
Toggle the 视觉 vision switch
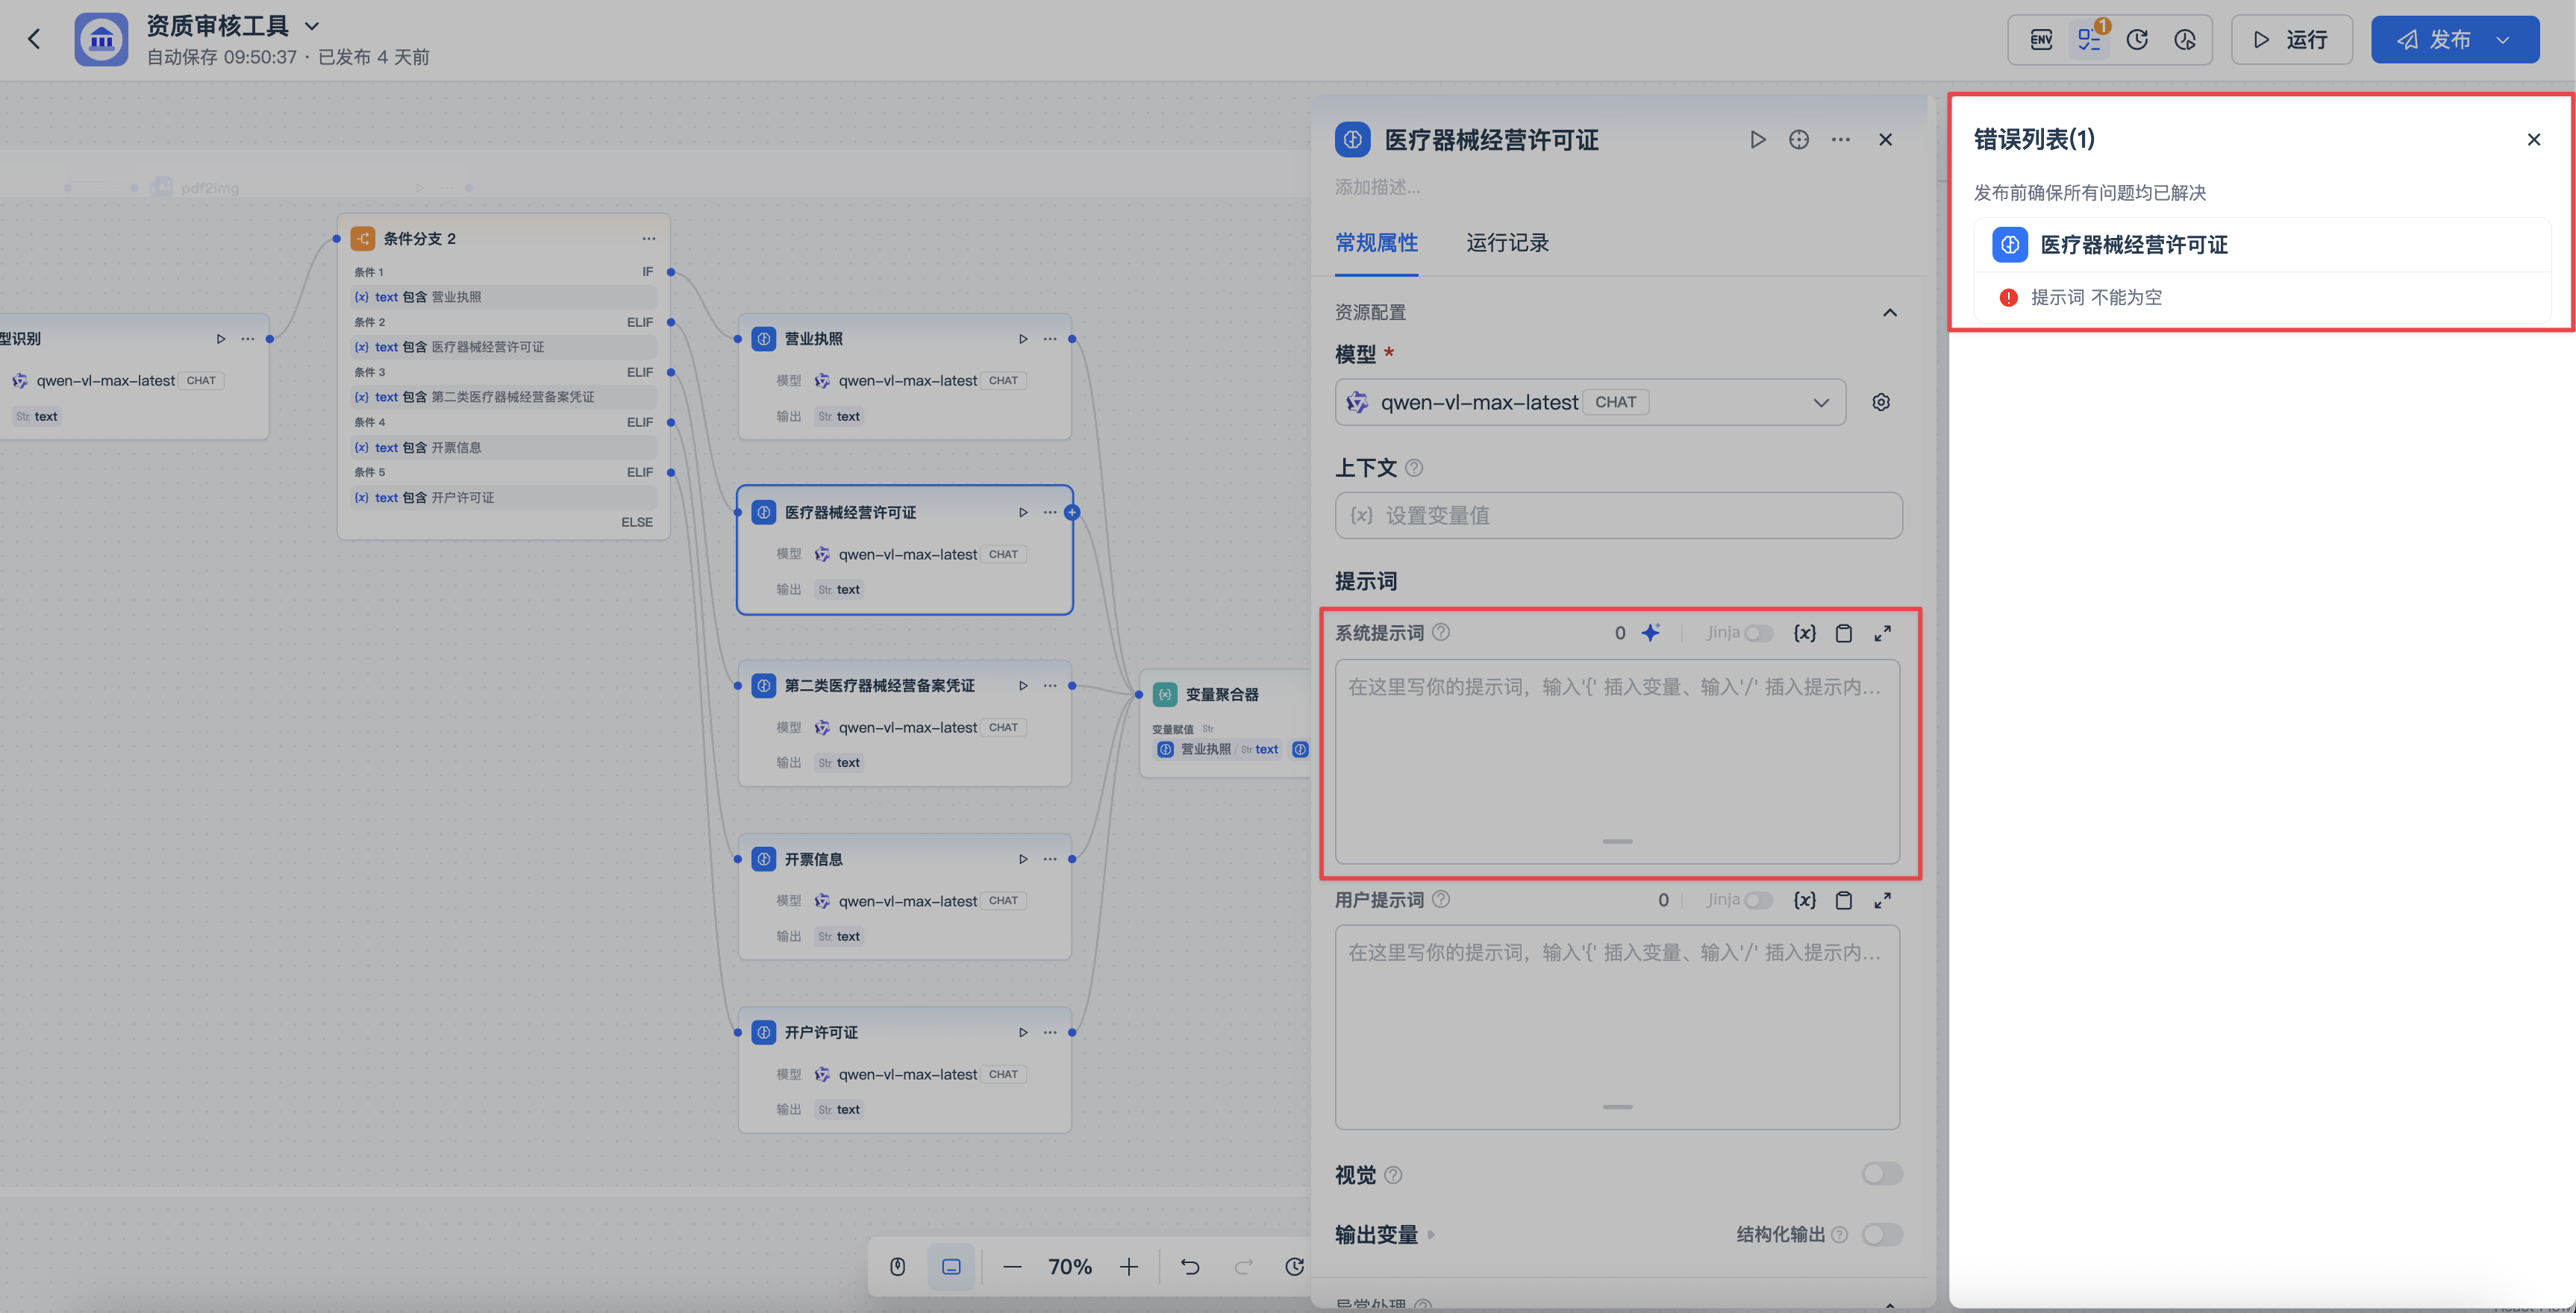[x=1882, y=1174]
